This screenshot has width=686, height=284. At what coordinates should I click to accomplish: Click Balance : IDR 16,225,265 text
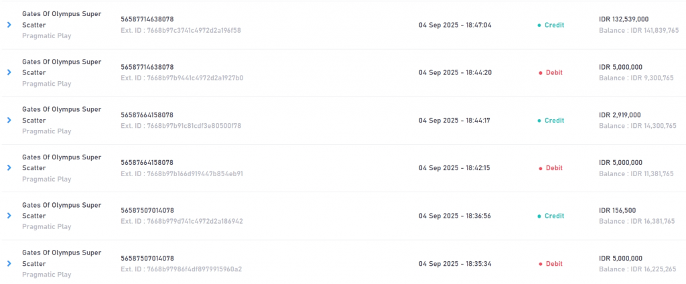(638, 269)
